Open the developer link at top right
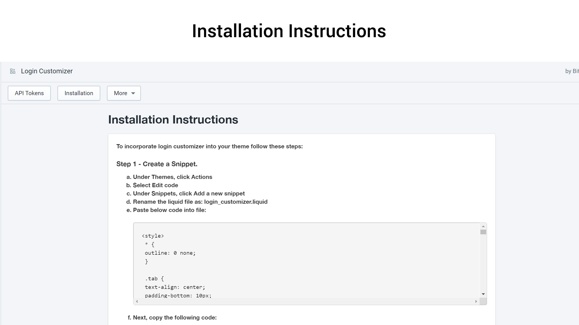Viewport: 579px width, 325px height. tap(572, 71)
